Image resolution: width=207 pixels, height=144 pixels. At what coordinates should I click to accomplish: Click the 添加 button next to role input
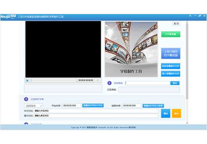pyautogui.click(x=175, y=83)
